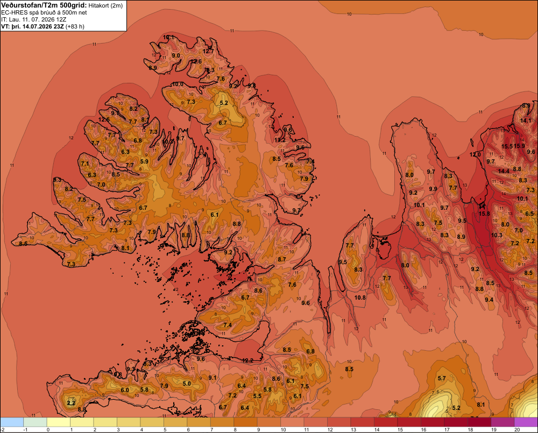
Task: Click the 15.5 temperature value on the map
Action: [x=507, y=146]
